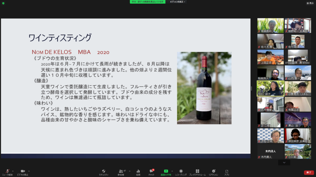The width and height of the screenshot is (316, 177).
Task: Open audio options arrow beside mute
Action: click(13, 171)
